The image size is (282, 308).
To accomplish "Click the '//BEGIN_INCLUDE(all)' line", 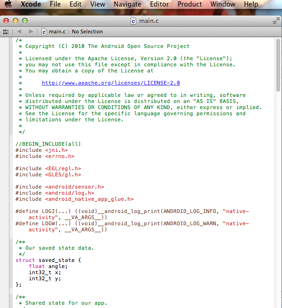I will point(48,144).
